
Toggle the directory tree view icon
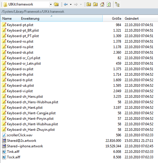point(117,4)
